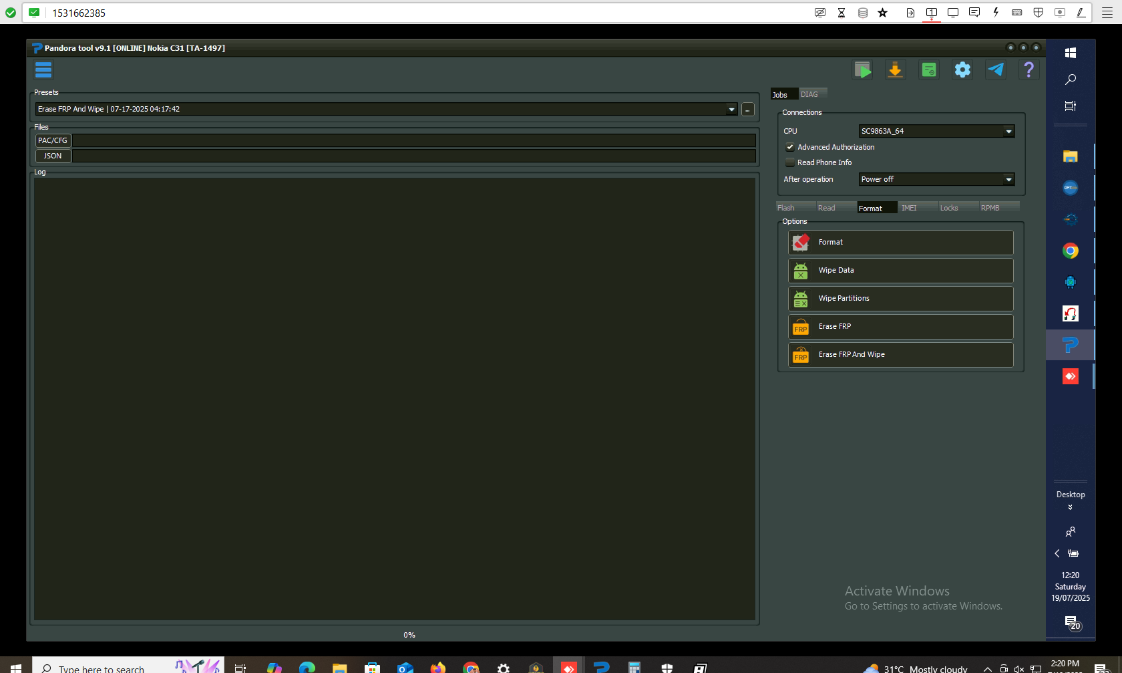1122x673 pixels.
Task: Click the Wipe Partitions button
Action: pos(900,299)
